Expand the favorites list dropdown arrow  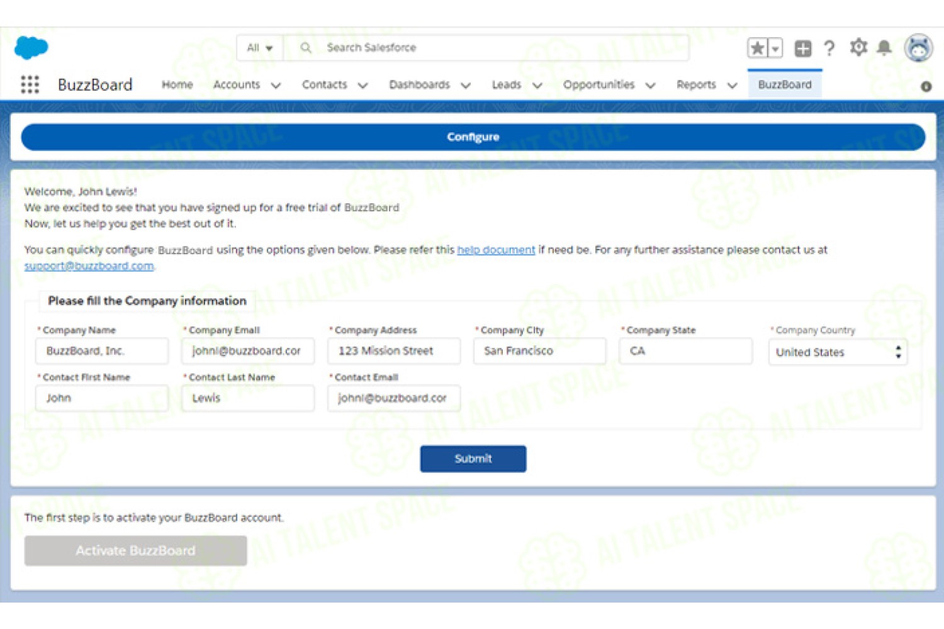775,48
